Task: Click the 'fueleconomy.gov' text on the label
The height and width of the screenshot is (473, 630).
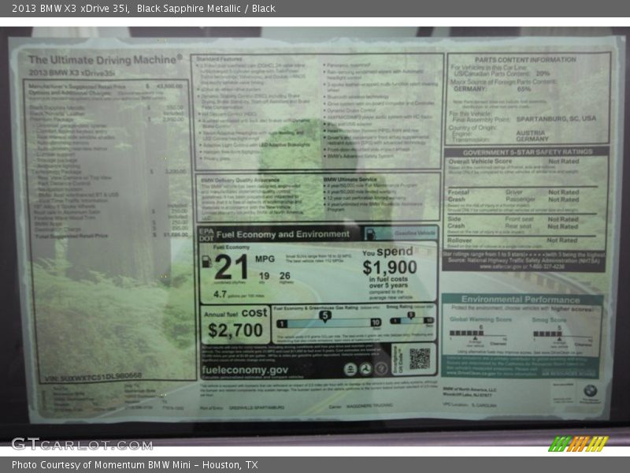Action: pos(245,370)
